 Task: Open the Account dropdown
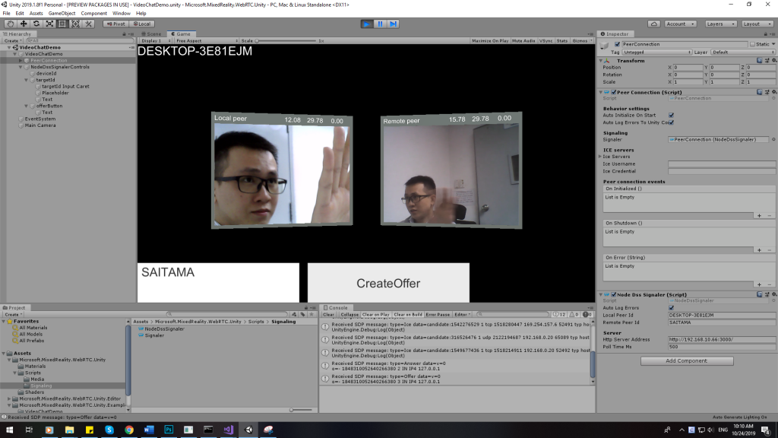[680, 24]
